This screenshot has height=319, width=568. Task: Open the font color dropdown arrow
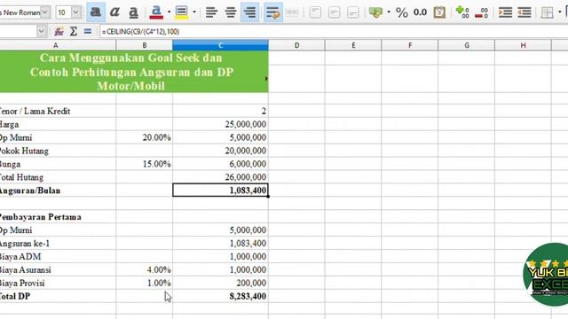169,12
